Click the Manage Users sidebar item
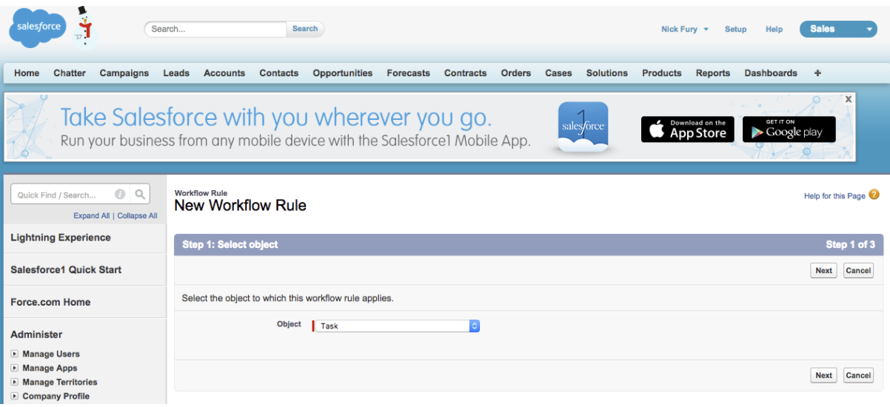Screen dimensions: 890x407 point(51,354)
